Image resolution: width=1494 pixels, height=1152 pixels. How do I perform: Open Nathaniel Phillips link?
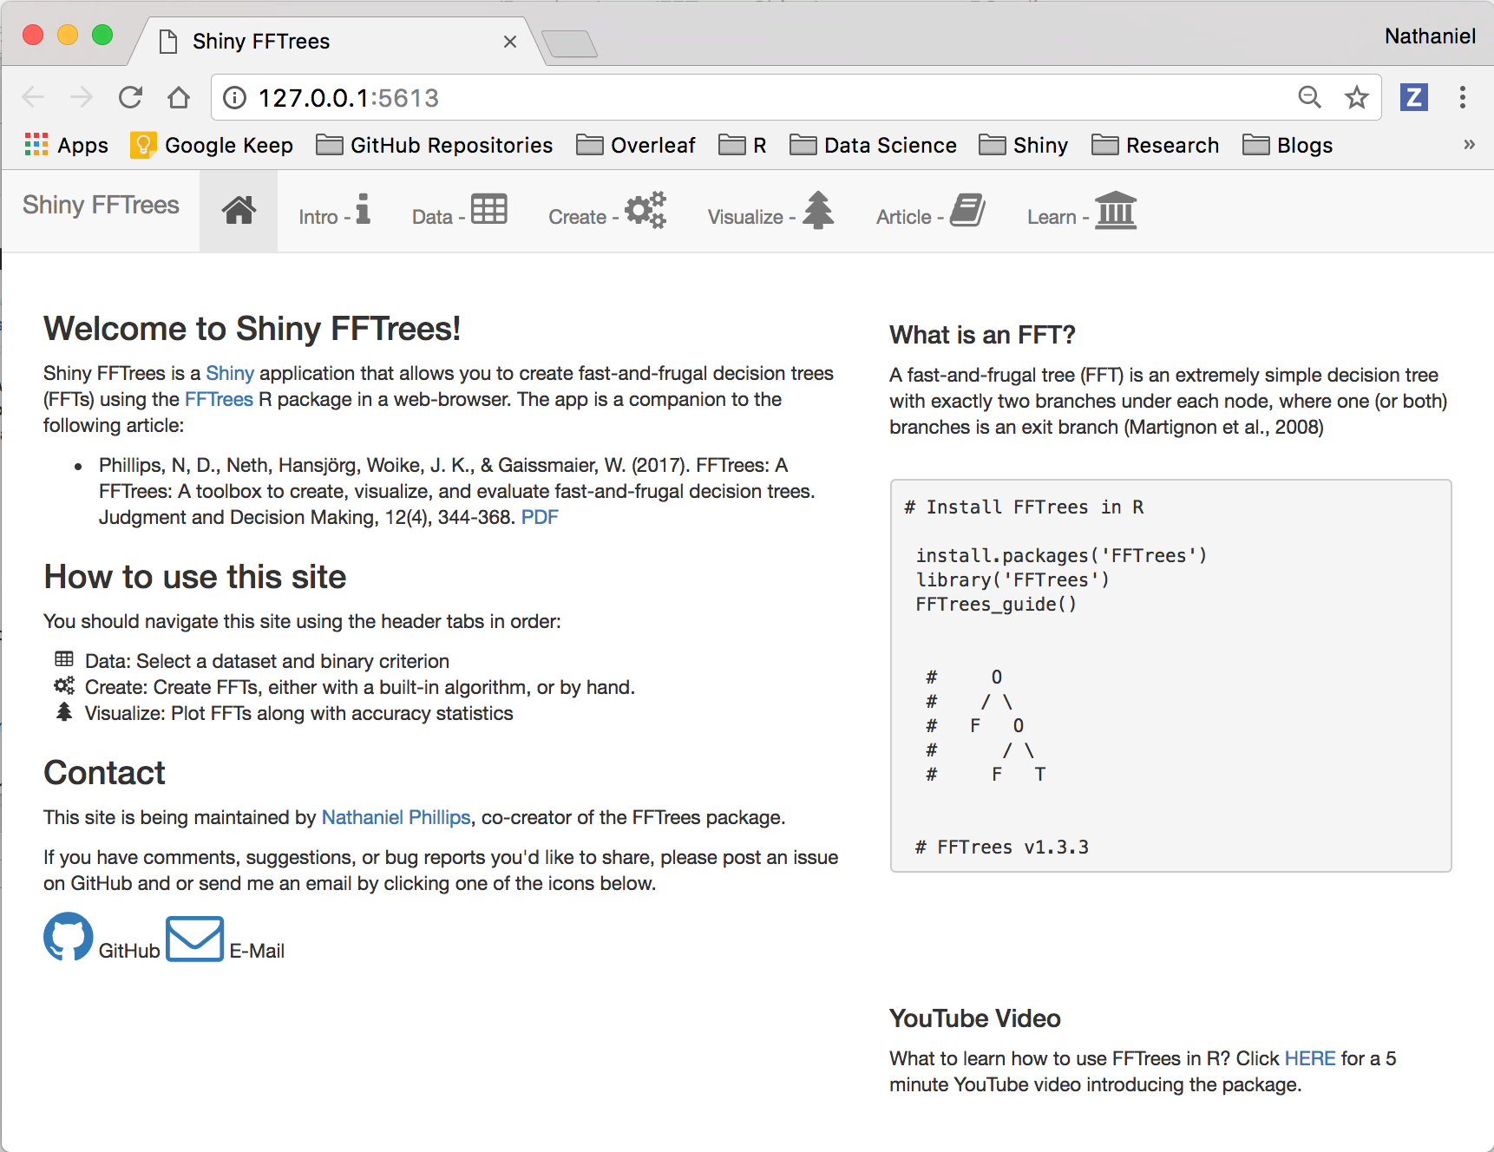(x=396, y=817)
